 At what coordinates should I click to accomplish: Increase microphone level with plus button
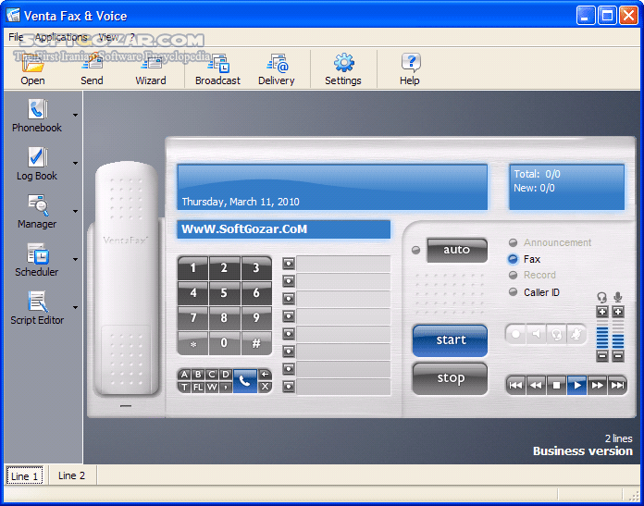618,312
